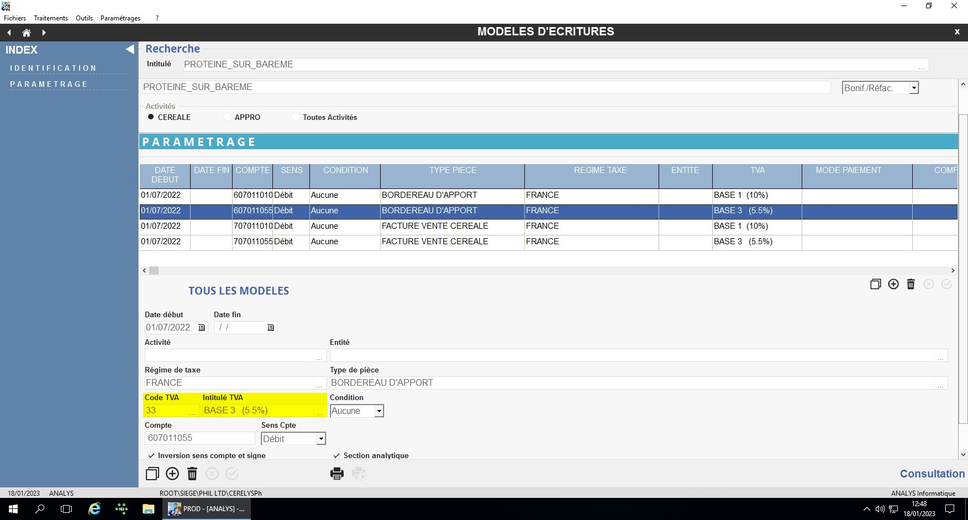Open the Traitements menu
Screen dimensions: 968x520
(51, 18)
